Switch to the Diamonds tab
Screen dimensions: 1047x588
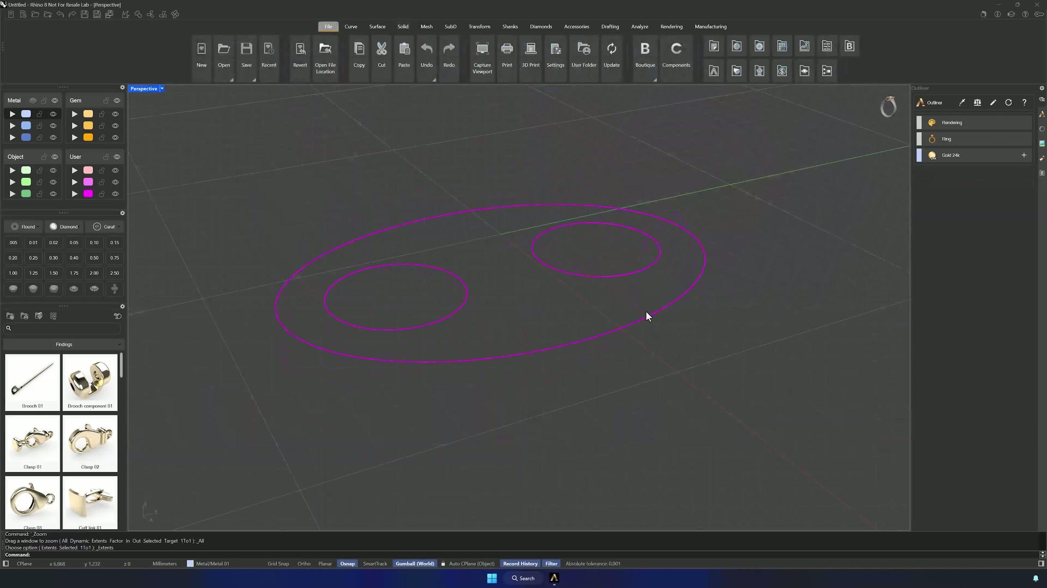point(541,26)
